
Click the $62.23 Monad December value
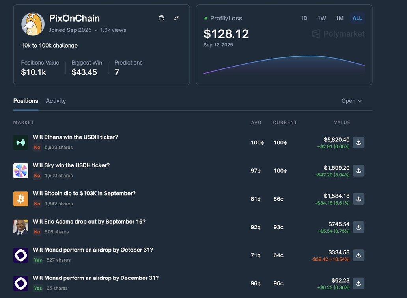click(x=341, y=281)
